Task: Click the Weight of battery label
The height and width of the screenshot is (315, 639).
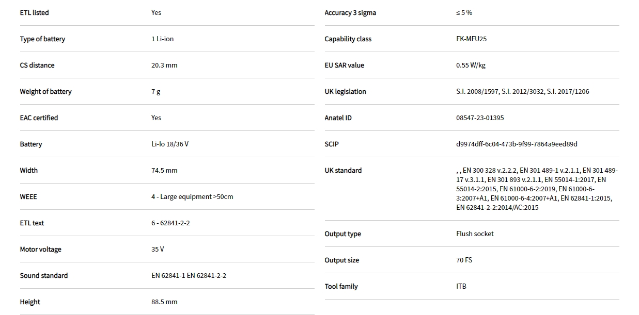Action: tap(45, 92)
